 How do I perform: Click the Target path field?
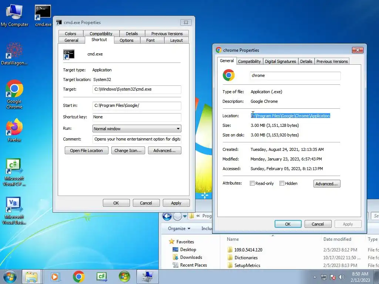click(137, 89)
